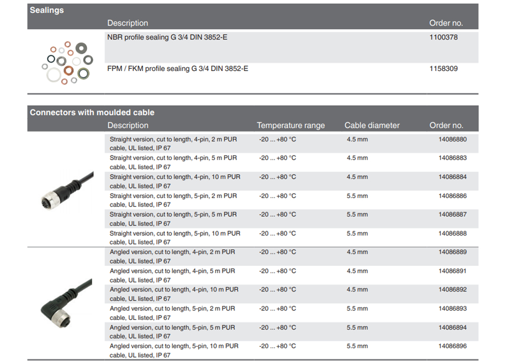This screenshot has width=512, height=362.
Task: Click the 4.5 mm diameter for order 14086889
Action: pyautogui.click(x=357, y=252)
